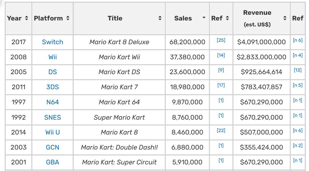
Task: Open the SNES platform link
Action: (53, 117)
